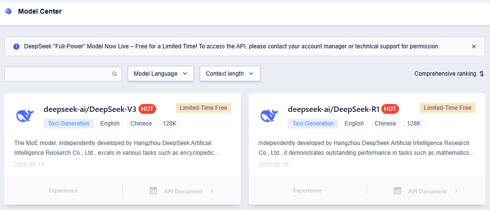Focus the model search input field
Image resolution: width=490 pixels, height=210 pixels.
coord(63,74)
